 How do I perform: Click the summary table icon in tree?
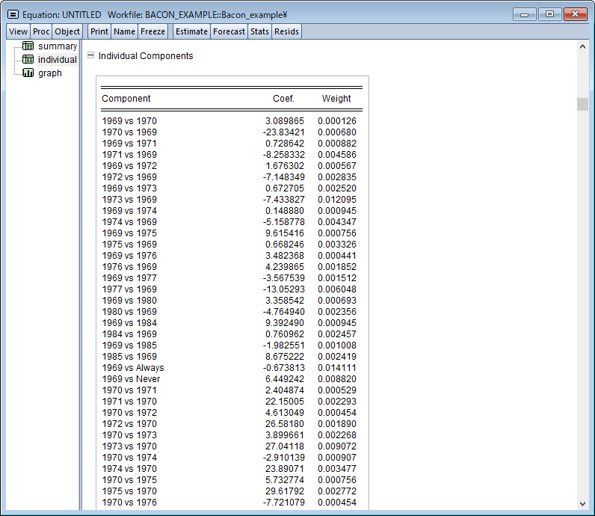point(28,46)
